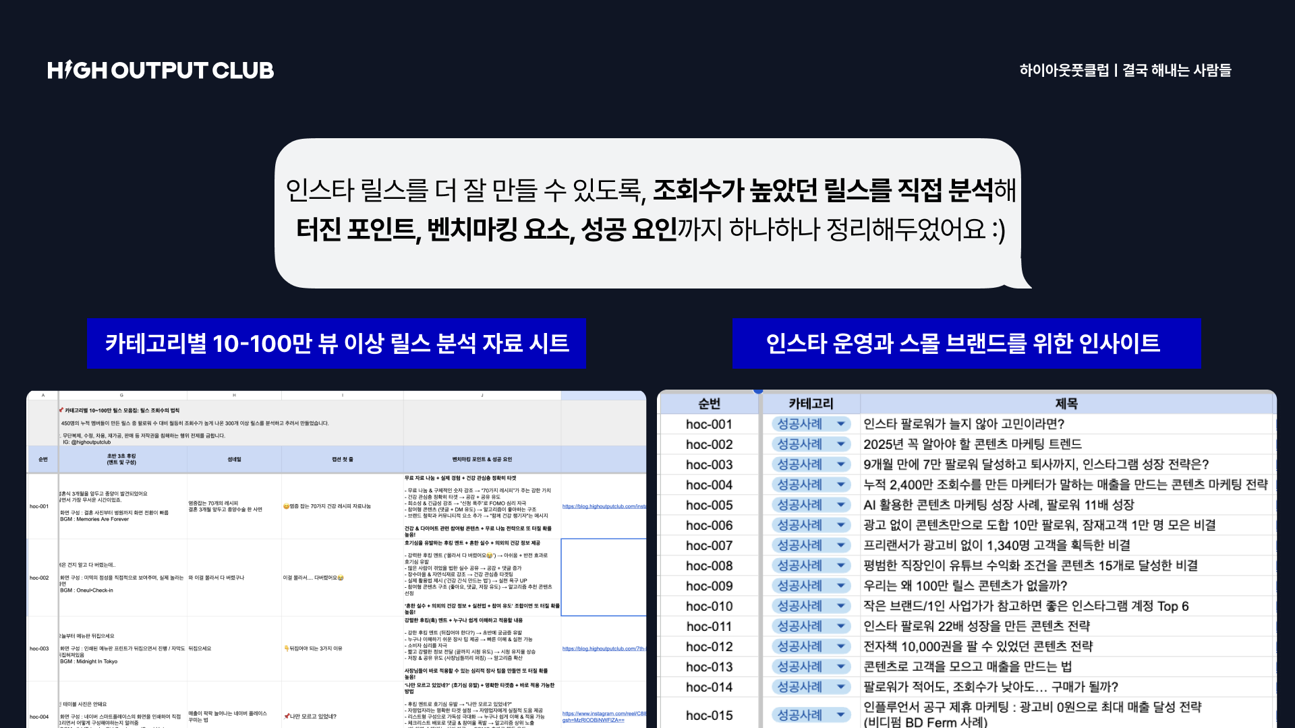Viewport: 1295px width, 728px height.
Task: Select title 작은 브랜드/1인 사업가 인스타그램 계정 Top 6
Action: [x=1026, y=606]
